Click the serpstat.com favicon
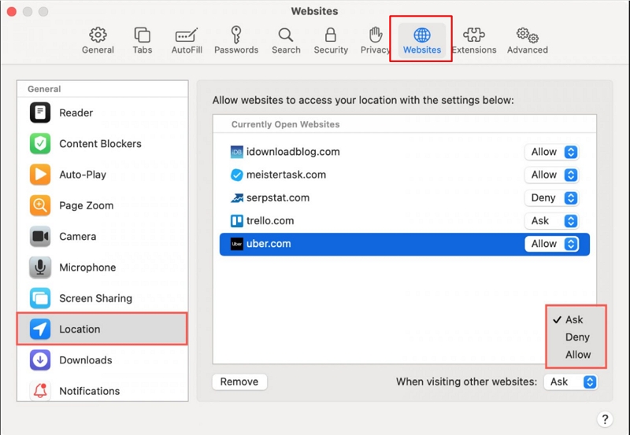Viewport: 630px width, 435px height. tap(237, 198)
